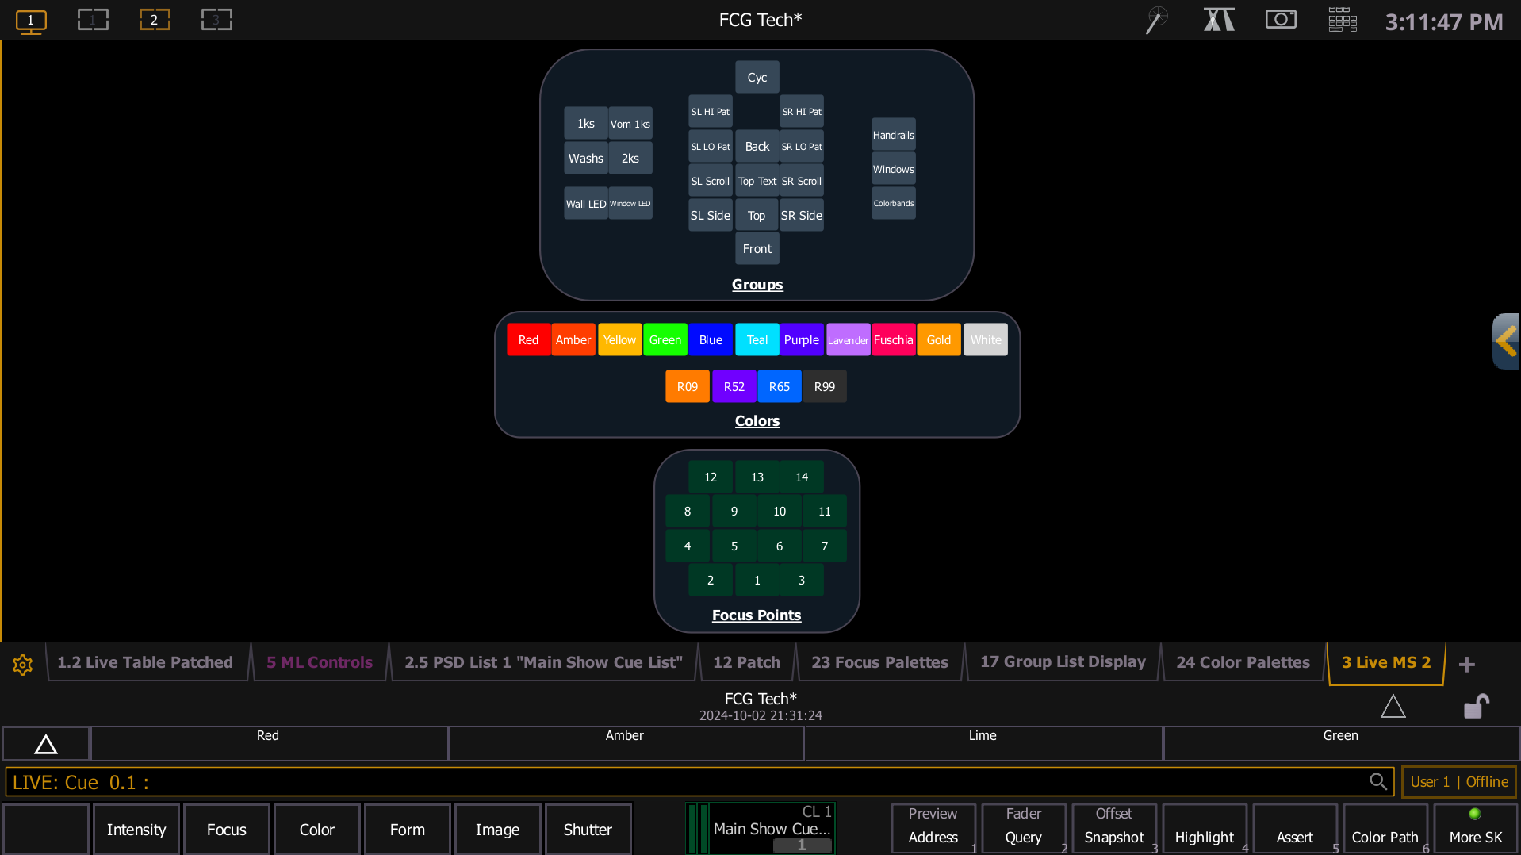1521x855 pixels.
Task: Select the workspace 2 frame icon
Action: click(154, 20)
